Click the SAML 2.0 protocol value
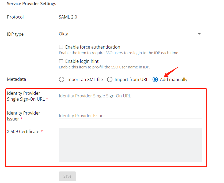This screenshot has width=224, height=183. [x=68, y=17]
